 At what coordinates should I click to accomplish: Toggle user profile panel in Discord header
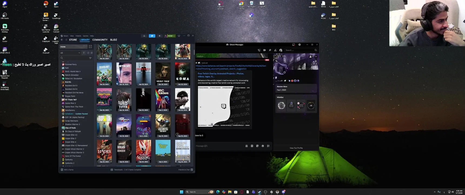click(x=281, y=50)
